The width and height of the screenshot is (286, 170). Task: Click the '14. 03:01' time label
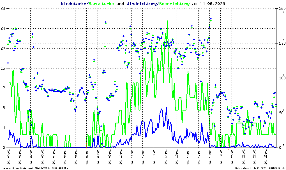tap(42, 157)
